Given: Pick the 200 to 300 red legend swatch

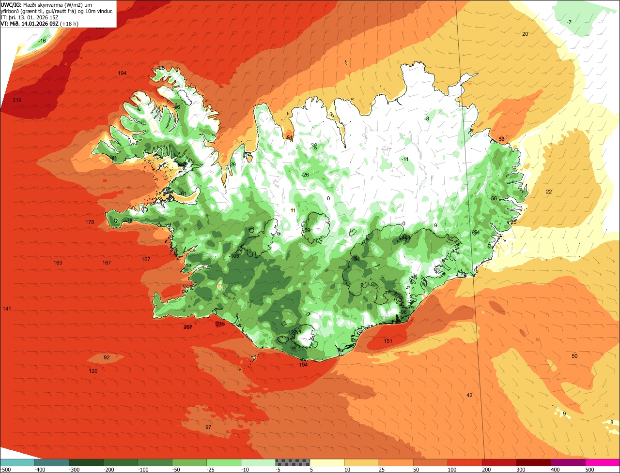Looking at the screenshot, I should (x=498, y=462).
